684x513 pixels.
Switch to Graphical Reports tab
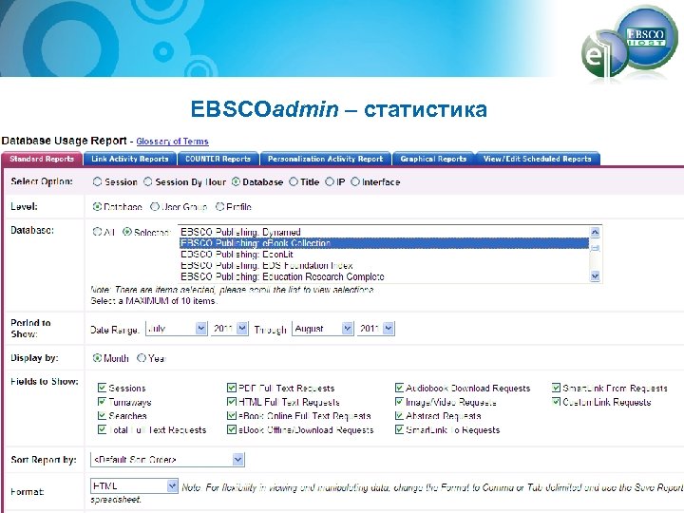(x=433, y=159)
